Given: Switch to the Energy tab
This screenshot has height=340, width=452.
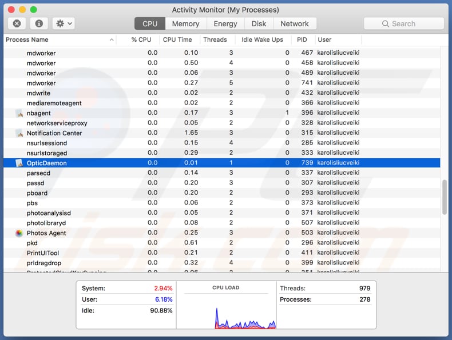Looking at the screenshot, I should click(225, 23).
